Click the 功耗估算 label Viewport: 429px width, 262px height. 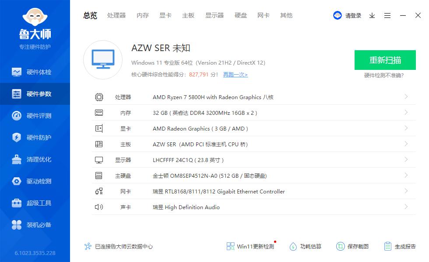click(310, 246)
